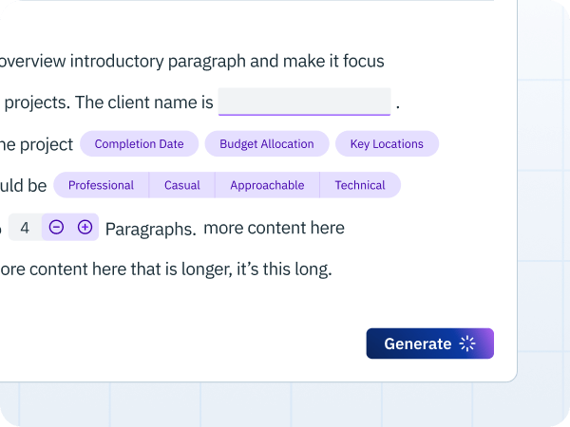Click the "overview introductory paragraph" prompt line
The image size is (570, 427).
click(x=192, y=61)
